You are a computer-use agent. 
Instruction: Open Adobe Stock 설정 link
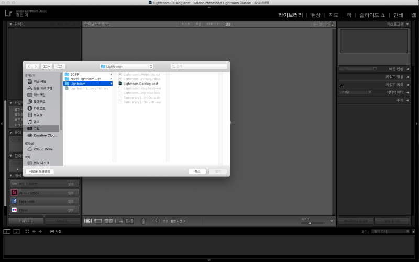72,193
